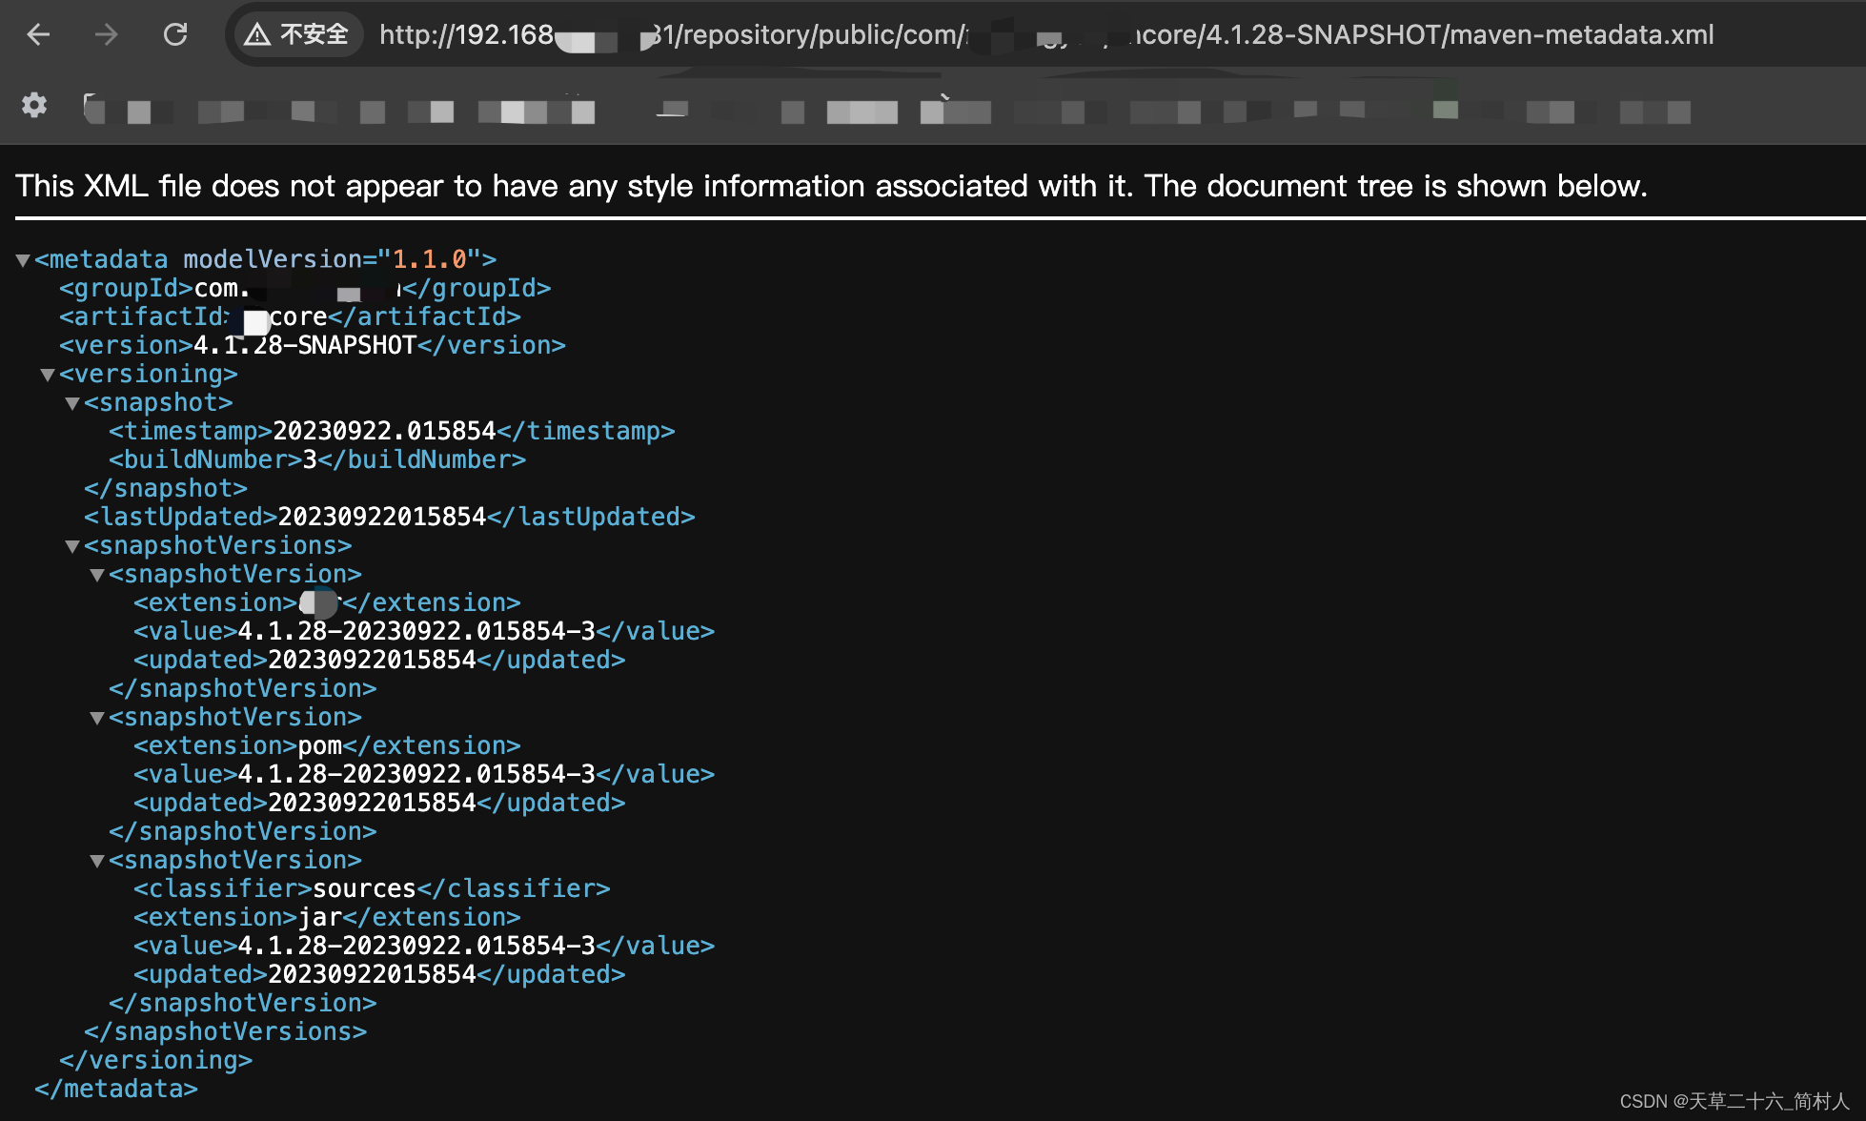Click the first bookmark icon on the bookmarks bar
The height and width of the screenshot is (1121, 1866).
coord(94,108)
